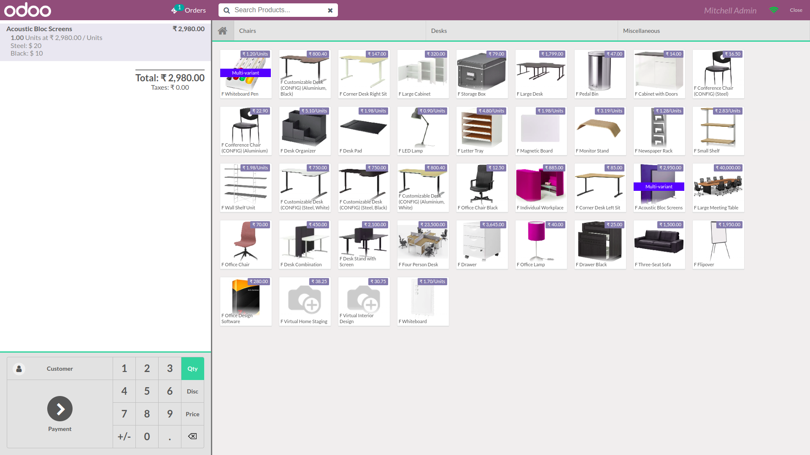Open the Orders ticket icon
The image size is (810, 455).
174,10
